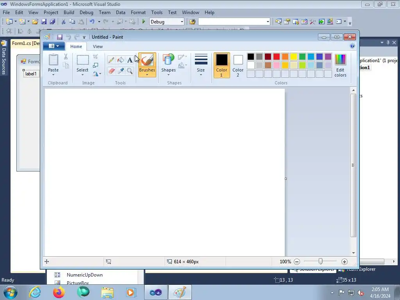Activate the Color 1 button
400x300 pixels.
(222, 65)
